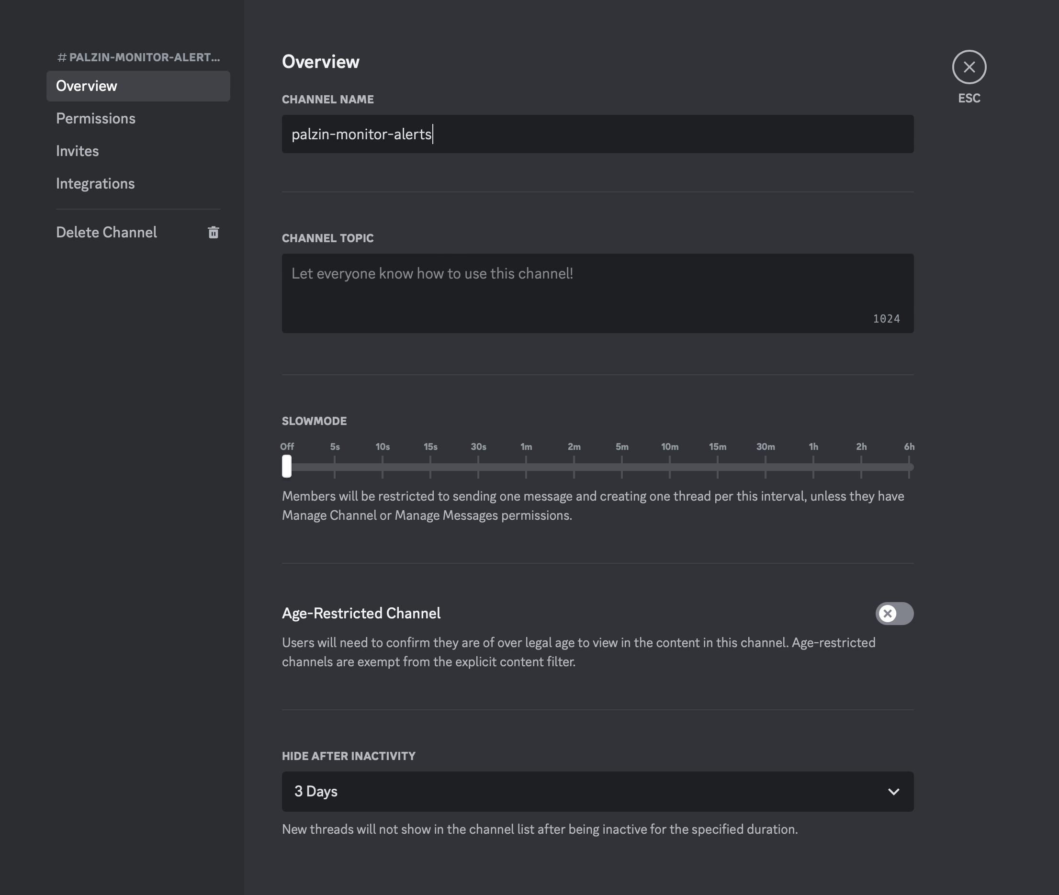Close settings with the ESC circle button
The image size is (1059, 895).
969,67
